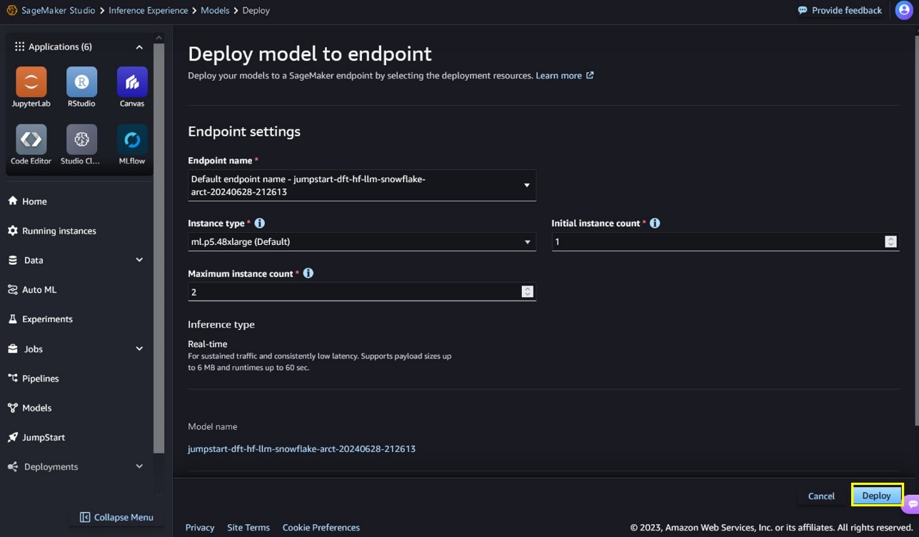This screenshot has height=537, width=919.
Task: Expand the Deployments menu chevron
Action: 139,466
